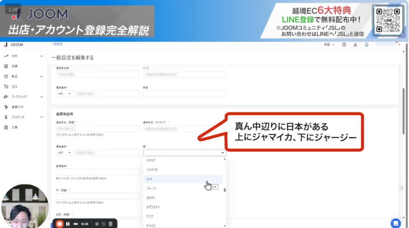
Task: Click the 郵便番号 input field
Action: pyautogui.click(x=97, y=172)
